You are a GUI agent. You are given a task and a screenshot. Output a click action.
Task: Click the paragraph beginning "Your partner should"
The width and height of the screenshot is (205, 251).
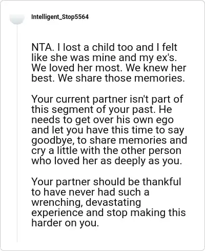click(x=109, y=202)
